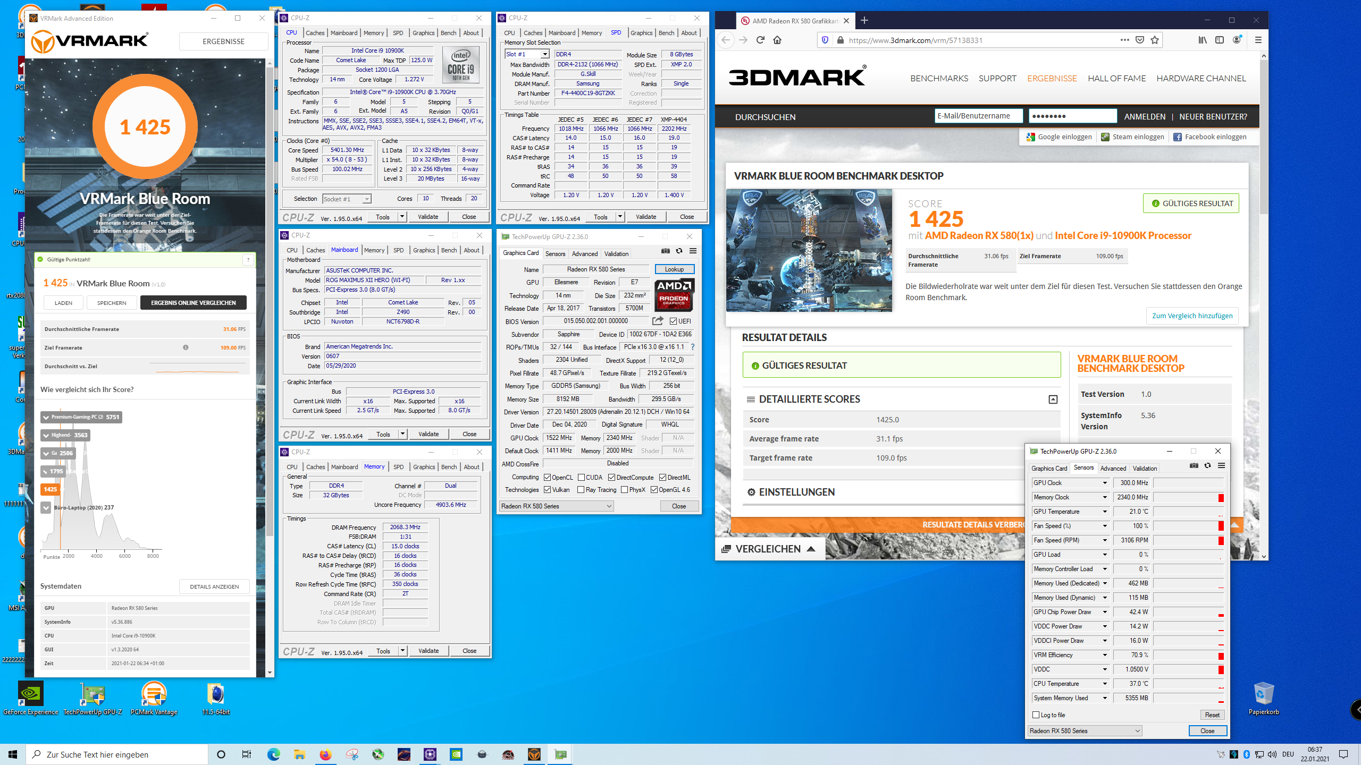The width and height of the screenshot is (1361, 765).
Task: Collapse the Detaillierte Scores section on 3DMark page
Action: pyautogui.click(x=1053, y=399)
